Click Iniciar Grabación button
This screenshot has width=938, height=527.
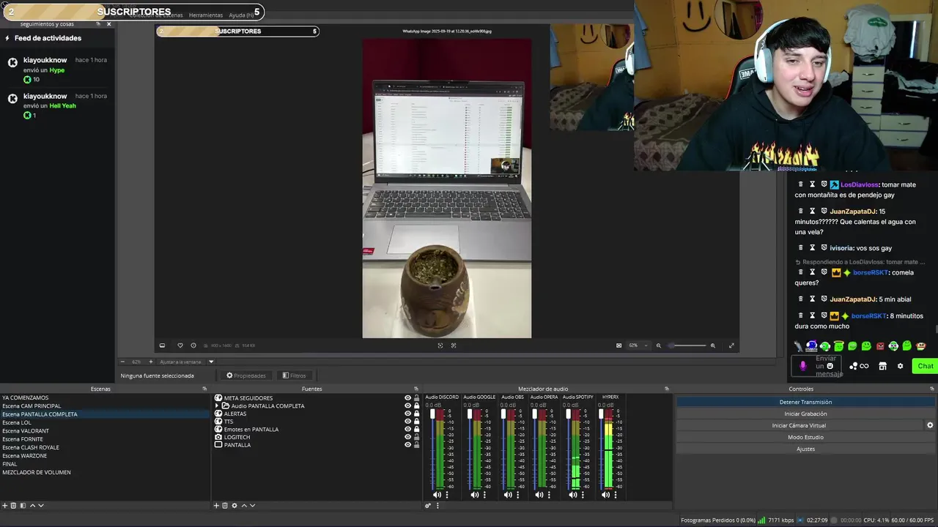click(805, 414)
